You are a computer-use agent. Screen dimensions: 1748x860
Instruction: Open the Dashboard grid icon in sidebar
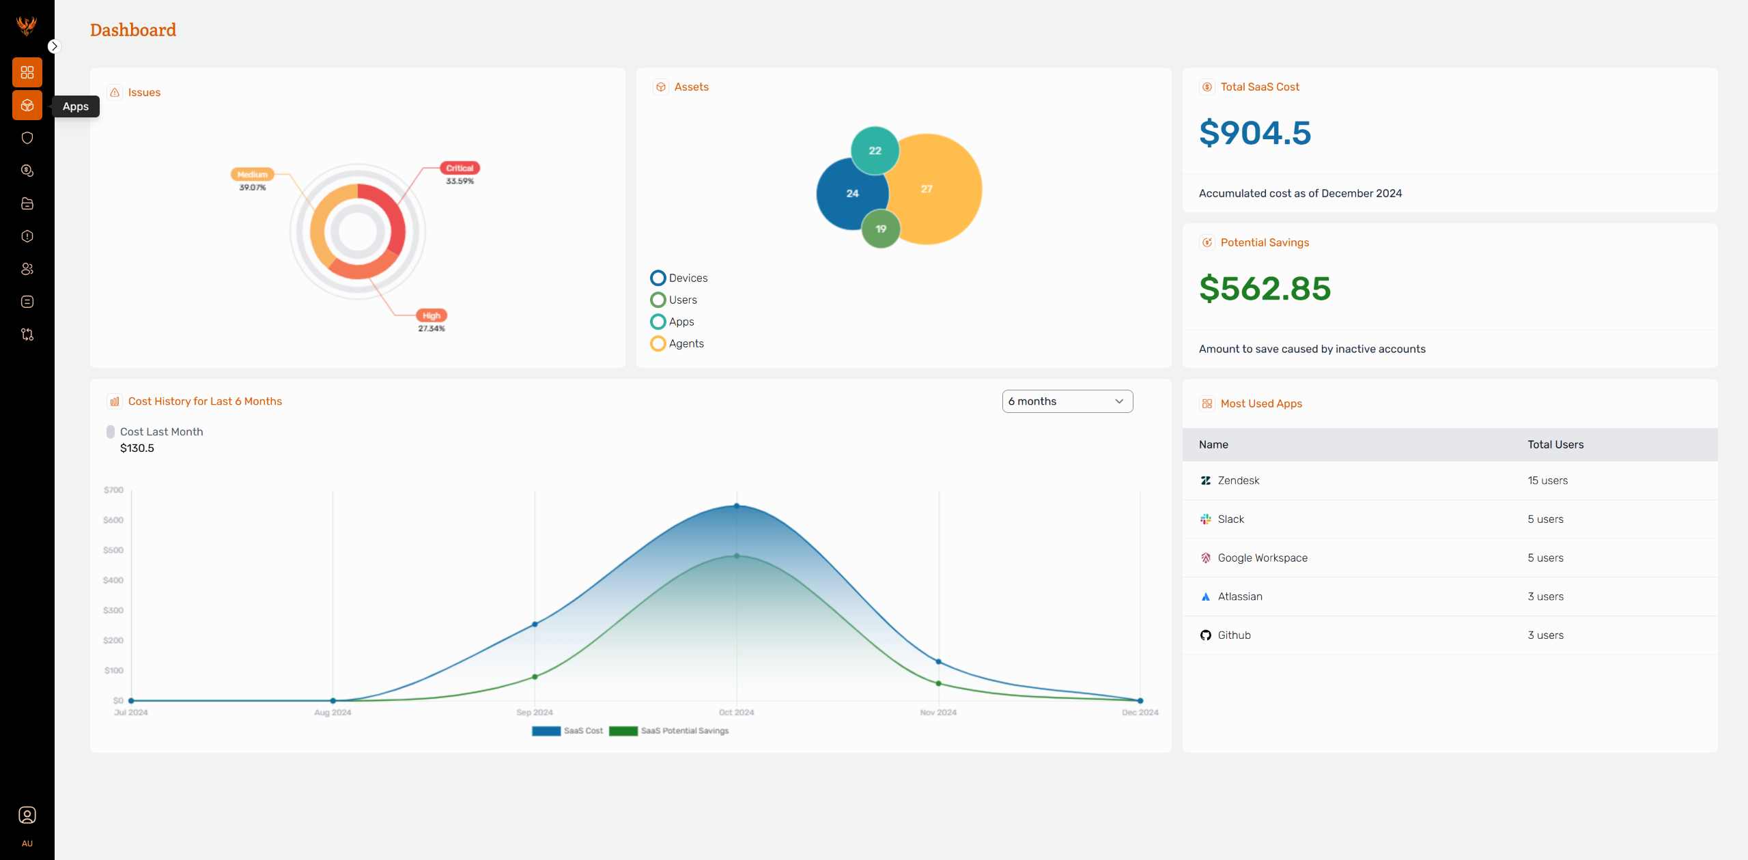[27, 72]
